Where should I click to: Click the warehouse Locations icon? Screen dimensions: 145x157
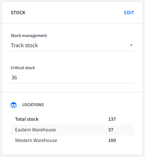(13, 105)
